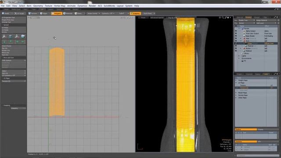This screenshot has height=158, width=281.
Task: Click the wrench icon atop Lists panel
Action: click(x=274, y=74)
